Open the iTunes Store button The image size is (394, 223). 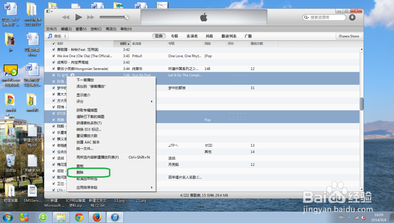[x=349, y=36]
